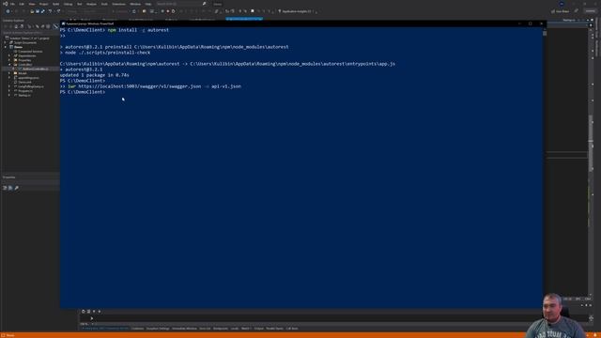Click the Properties panel wrench icon
Screen dimensions: 601x338
pos(17,188)
